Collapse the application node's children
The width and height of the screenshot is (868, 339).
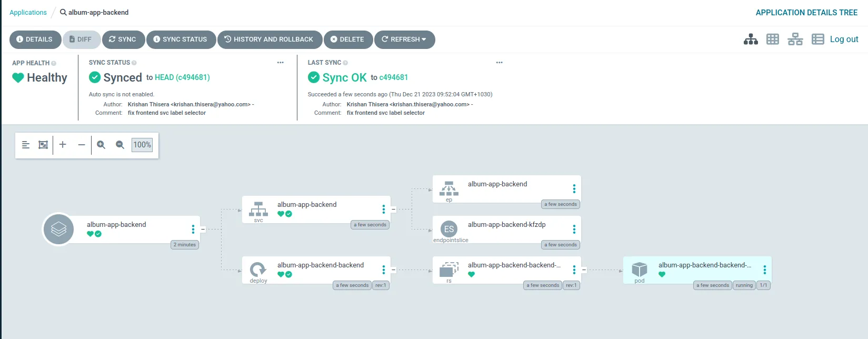pos(203,229)
